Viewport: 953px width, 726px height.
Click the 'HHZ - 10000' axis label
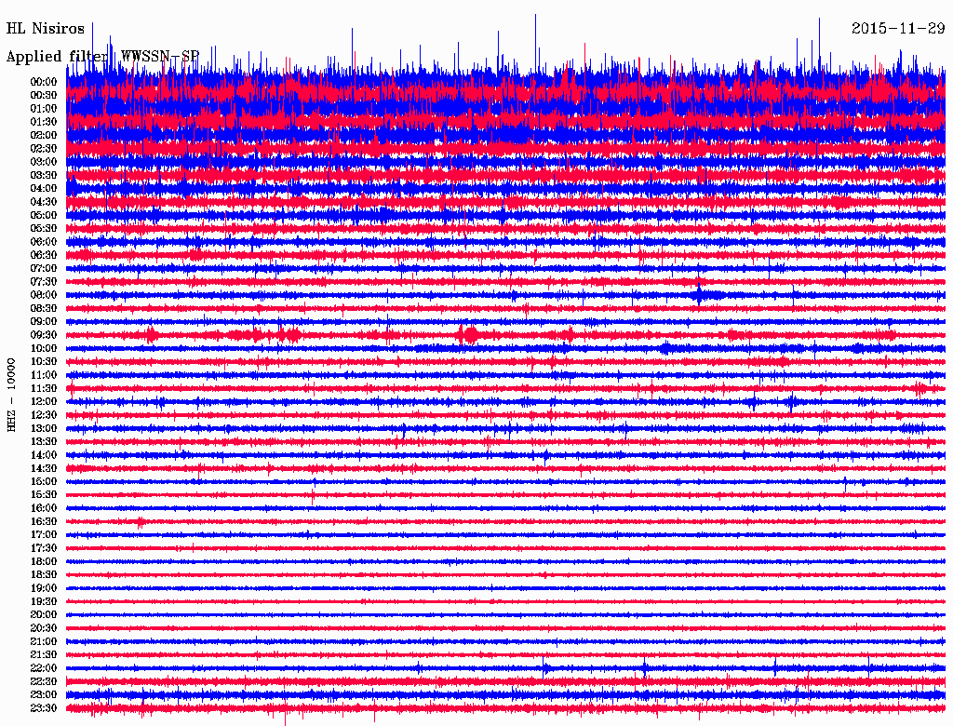[x=11, y=395]
